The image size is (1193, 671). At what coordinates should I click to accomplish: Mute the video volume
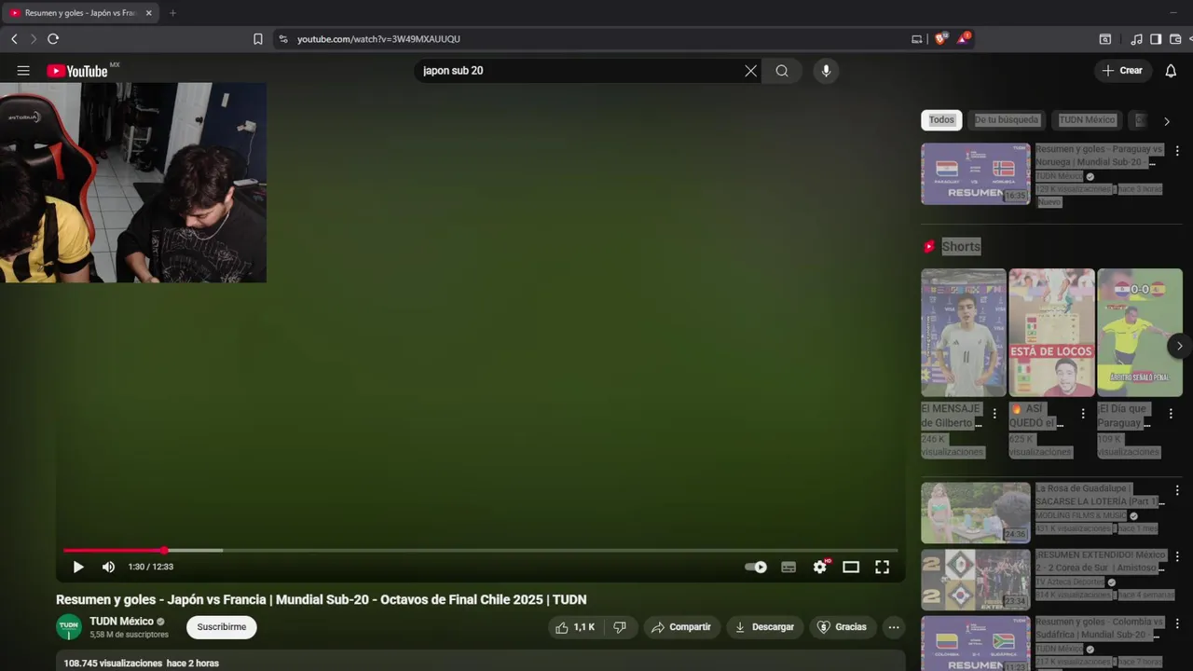[108, 567]
